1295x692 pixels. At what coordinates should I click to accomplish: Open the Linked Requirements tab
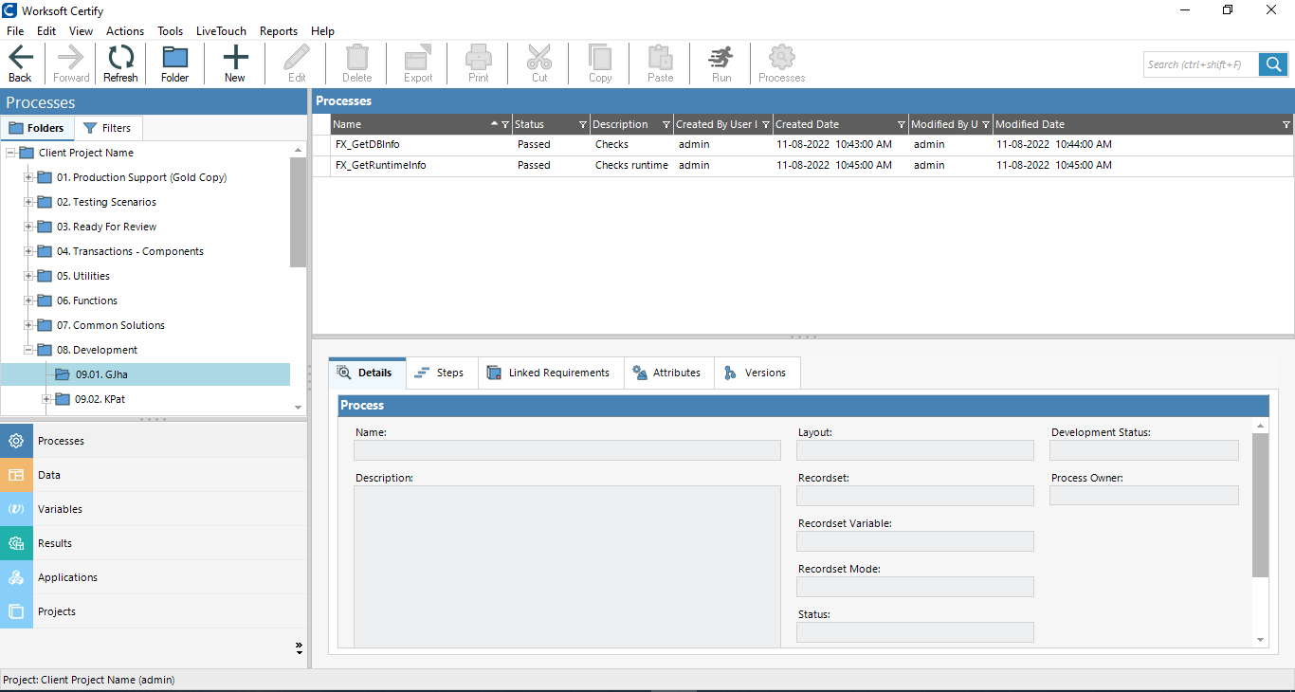coord(551,373)
